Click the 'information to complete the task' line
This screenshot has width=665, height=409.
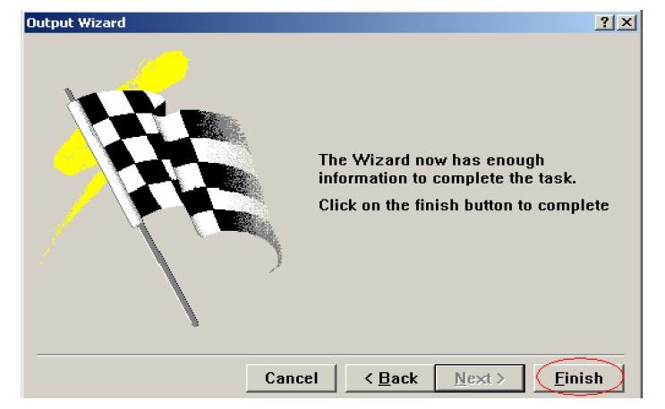tap(447, 178)
